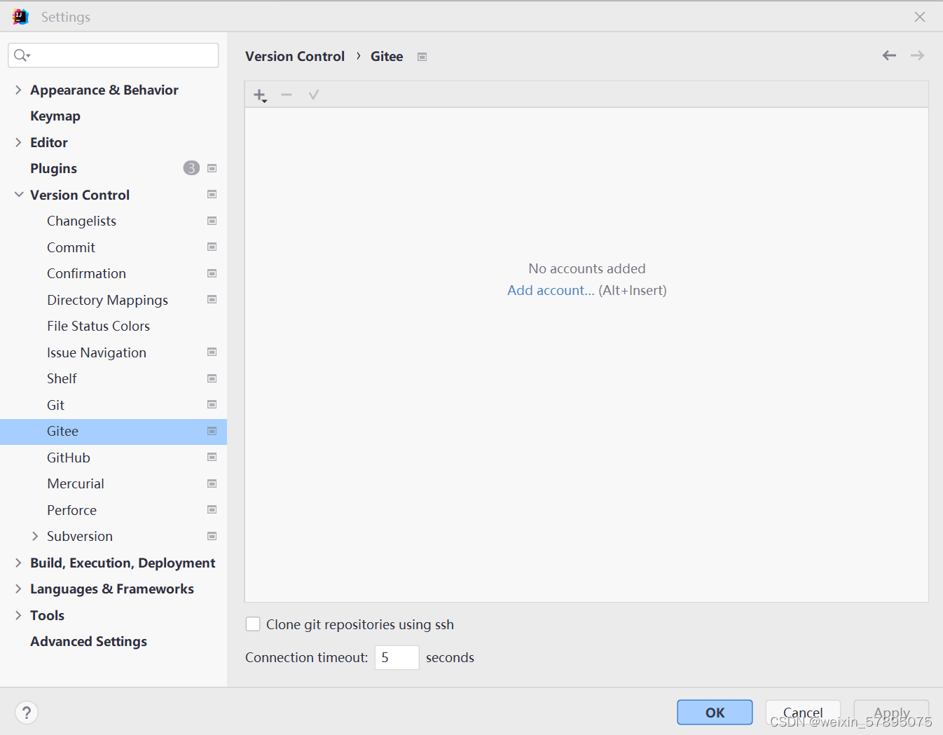
Task: Expand the Appearance & Behavior section
Action: coord(18,90)
